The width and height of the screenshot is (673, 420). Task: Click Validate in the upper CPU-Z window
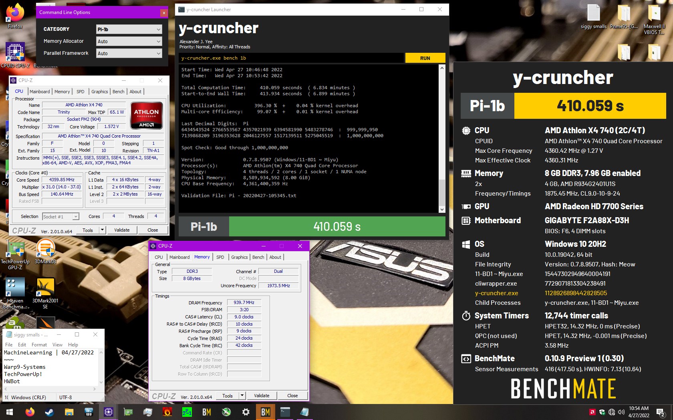[x=122, y=230]
